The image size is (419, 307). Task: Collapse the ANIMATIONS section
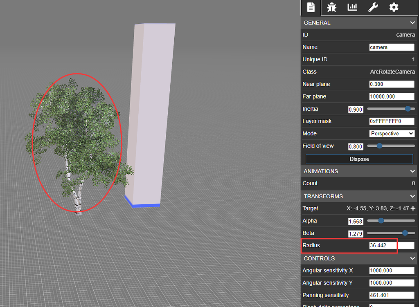(x=413, y=171)
